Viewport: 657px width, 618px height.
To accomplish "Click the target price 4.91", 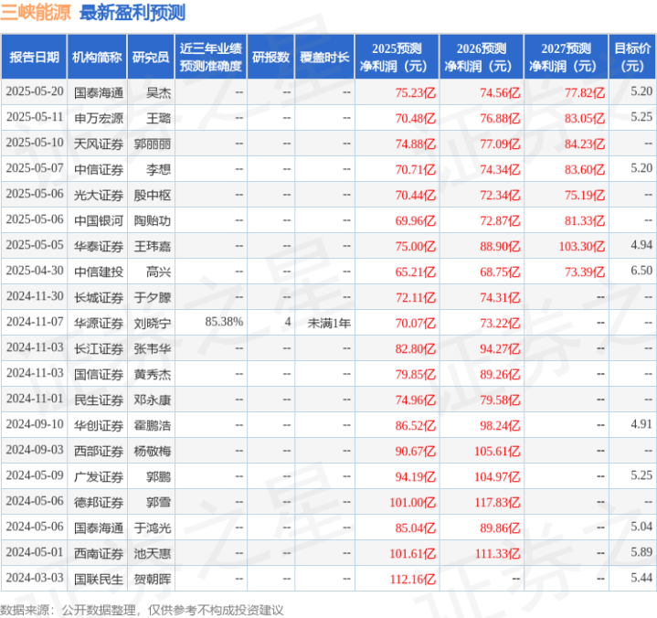I will [x=641, y=424].
